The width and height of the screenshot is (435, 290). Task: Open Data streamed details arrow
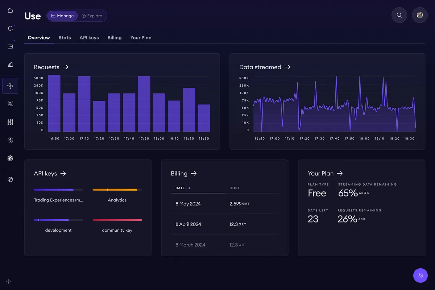coord(287,67)
